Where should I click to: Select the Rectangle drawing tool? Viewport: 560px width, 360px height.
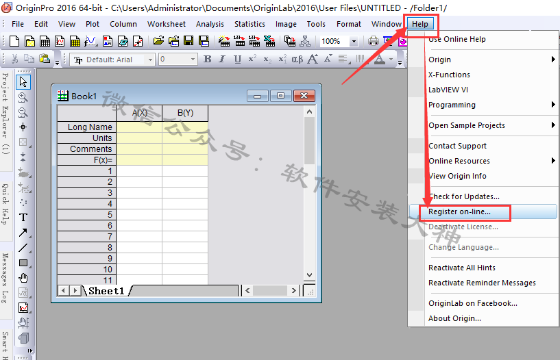click(x=23, y=263)
